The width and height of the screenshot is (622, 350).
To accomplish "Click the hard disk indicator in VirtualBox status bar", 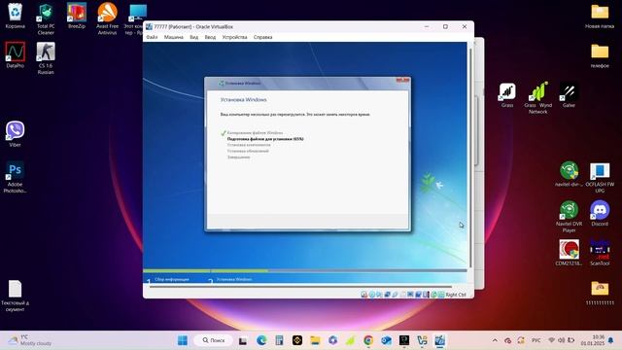I will (x=363, y=295).
